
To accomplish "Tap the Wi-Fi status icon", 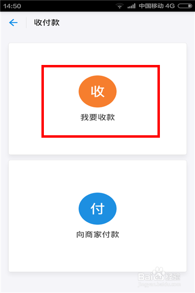I will [x=119, y=6].
